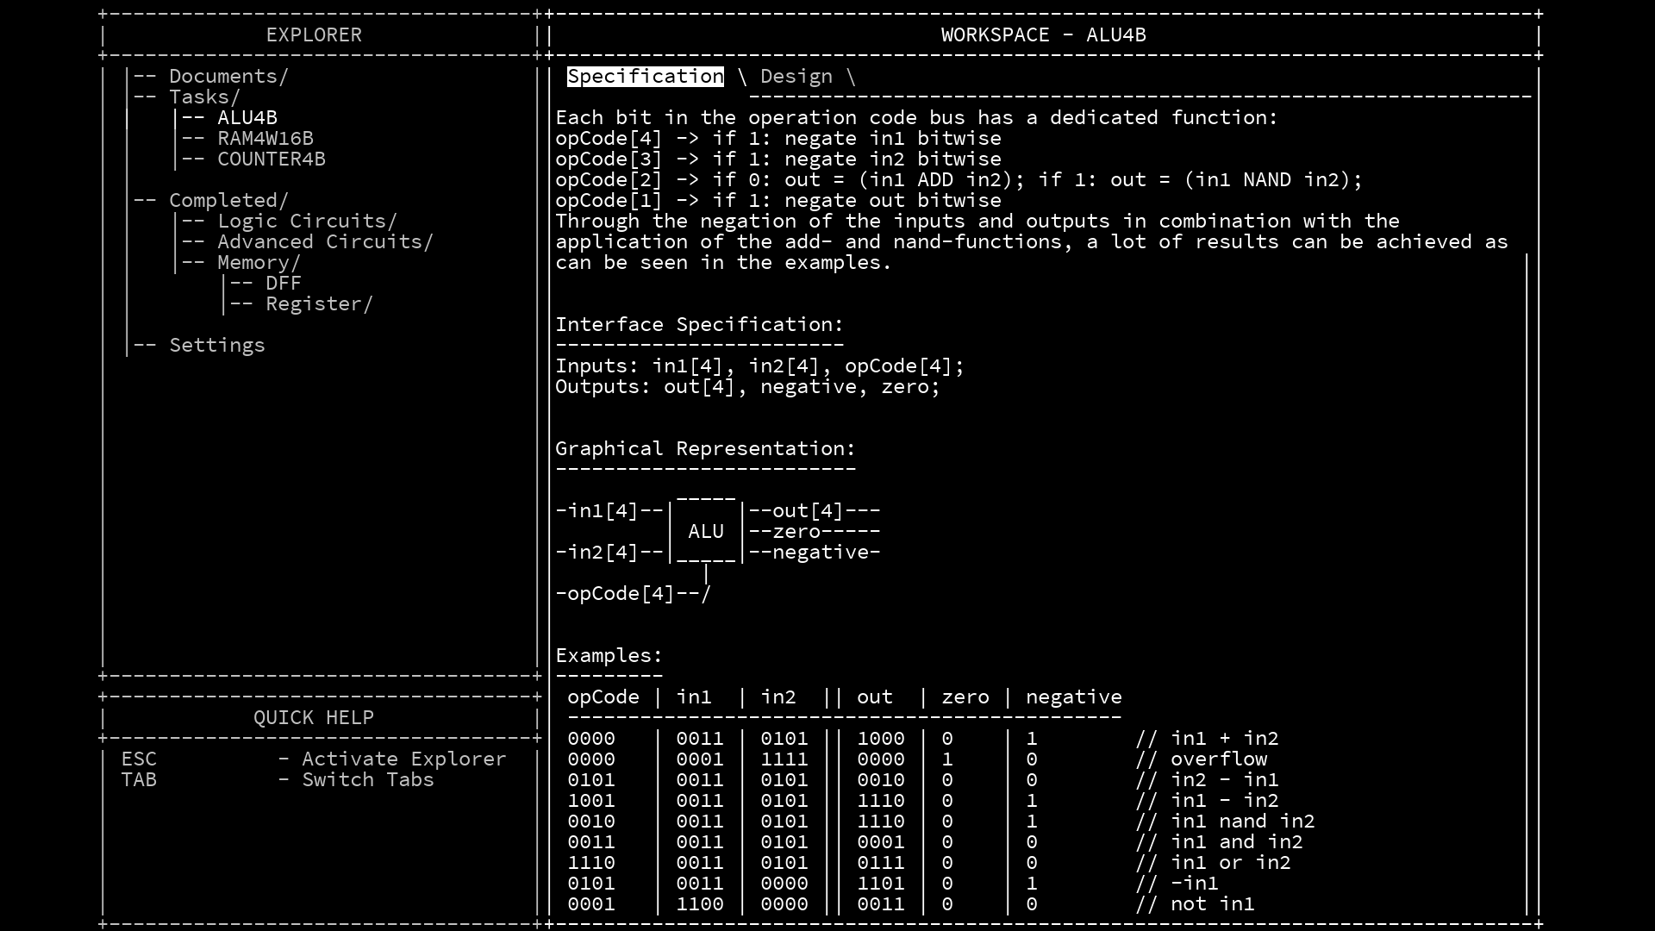Select the Specification tab

click(x=644, y=76)
